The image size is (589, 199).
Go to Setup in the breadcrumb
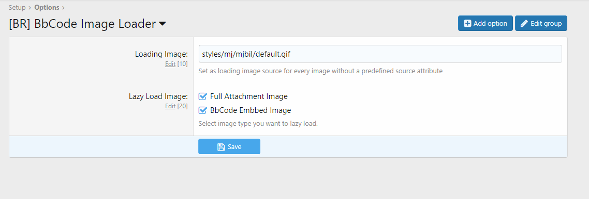pos(17,8)
